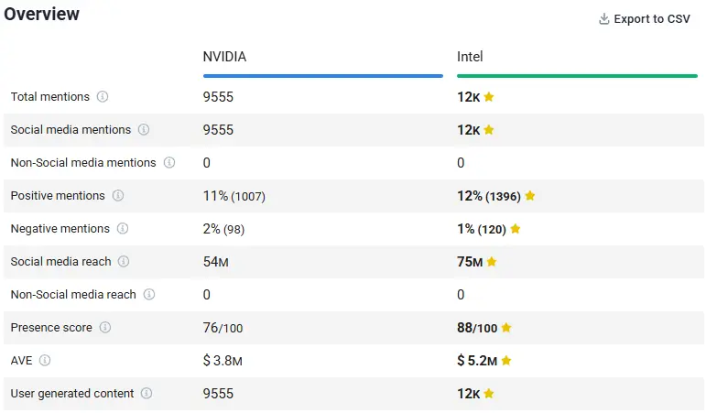Click the blue bar under NVIDIA
The height and width of the screenshot is (413, 706).
click(323, 76)
